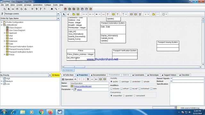
Task: Create new sequence diagram icon
Action: (x=74, y=9)
